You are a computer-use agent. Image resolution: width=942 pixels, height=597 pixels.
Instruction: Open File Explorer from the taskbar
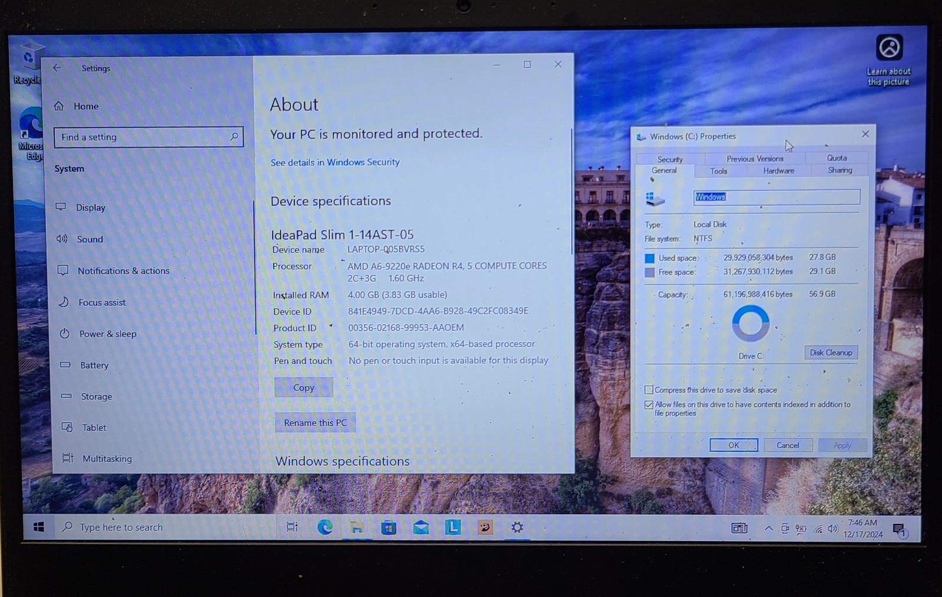point(357,528)
